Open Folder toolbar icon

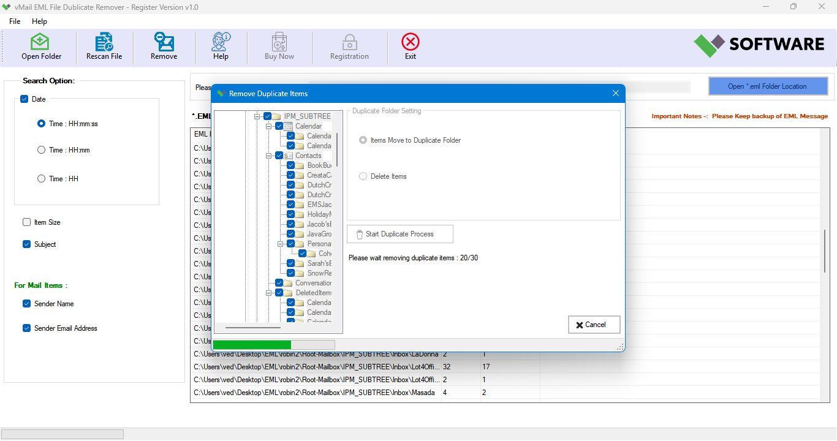coord(41,42)
